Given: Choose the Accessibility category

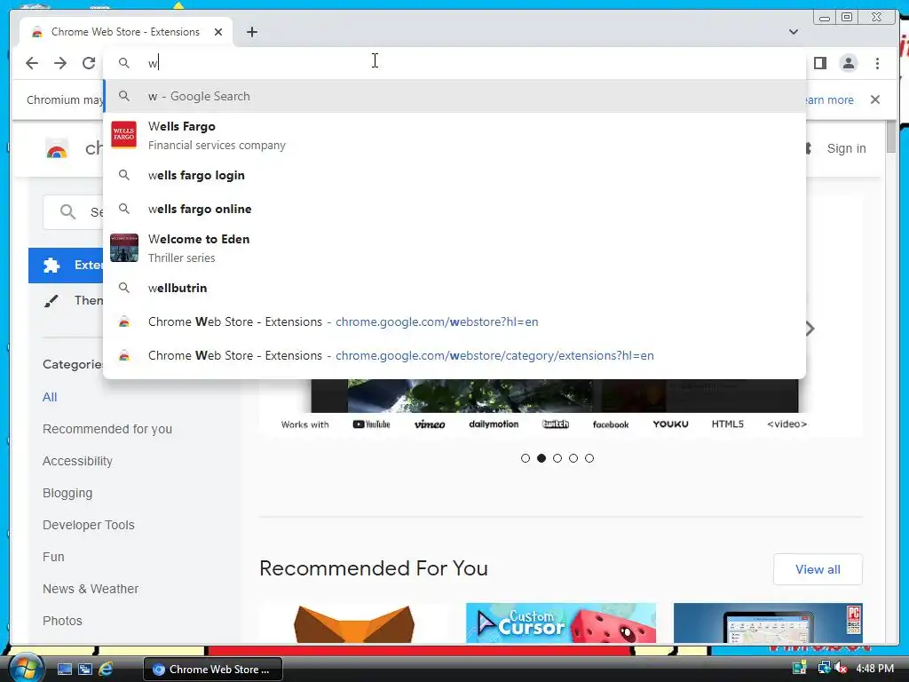Looking at the screenshot, I should pyautogui.click(x=78, y=461).
